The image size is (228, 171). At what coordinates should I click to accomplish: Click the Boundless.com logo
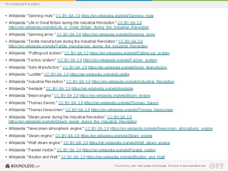coord(22,166)
